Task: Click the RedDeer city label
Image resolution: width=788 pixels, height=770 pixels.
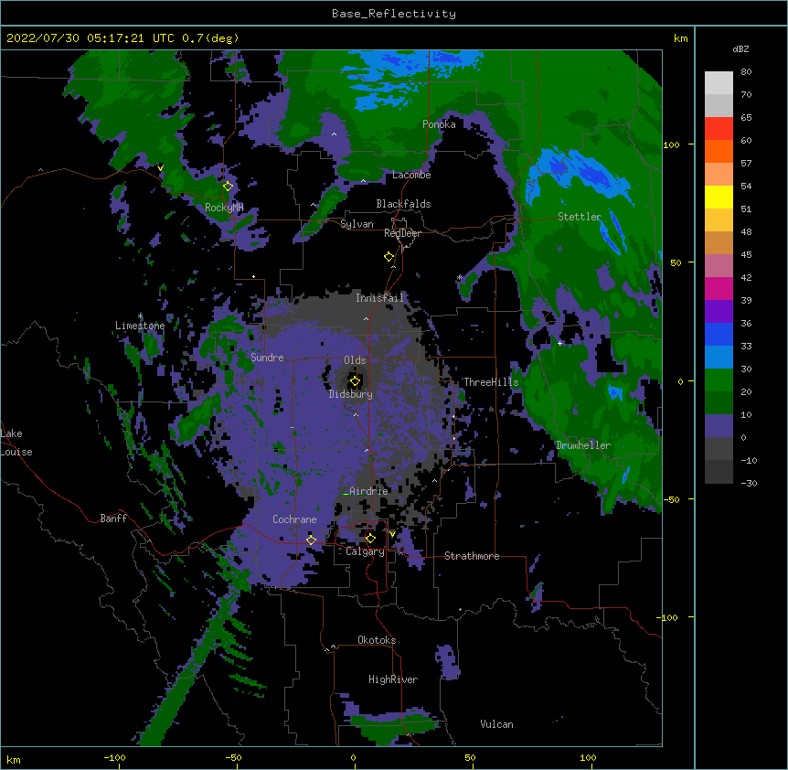Action: pos(402,233)
